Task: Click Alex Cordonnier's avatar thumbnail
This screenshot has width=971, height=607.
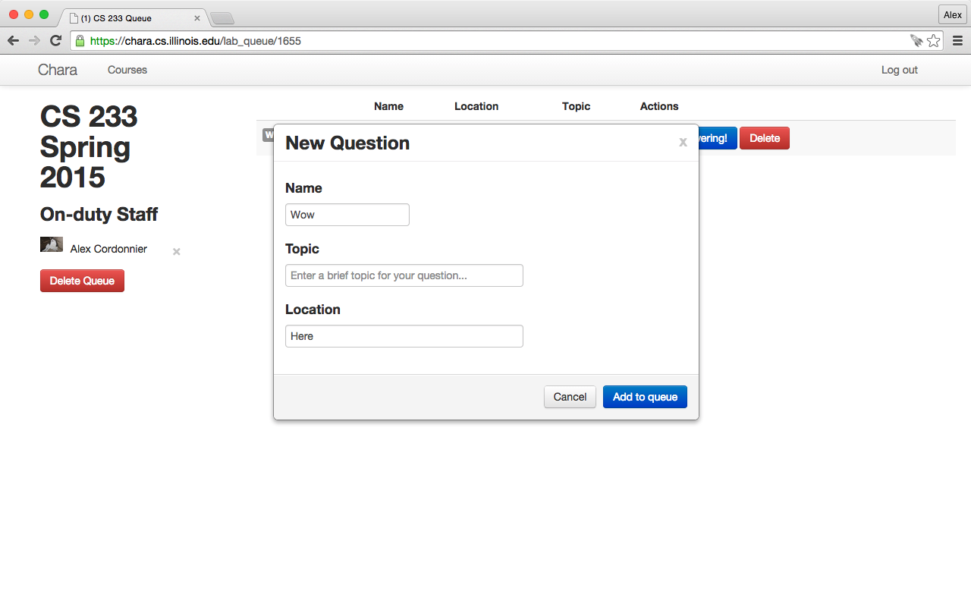Action: point(52,244)
